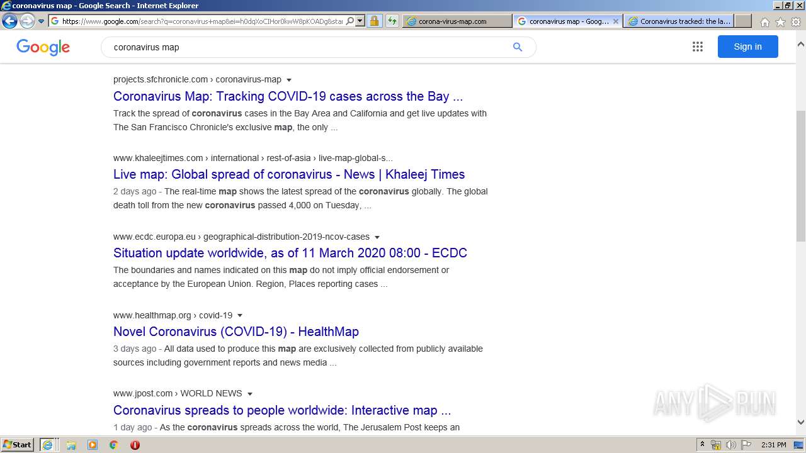The width and height of the screenshot is (806, 453).
Task: Open the SF Chronicle Coronavirus Map result
Action: point(288,96)
